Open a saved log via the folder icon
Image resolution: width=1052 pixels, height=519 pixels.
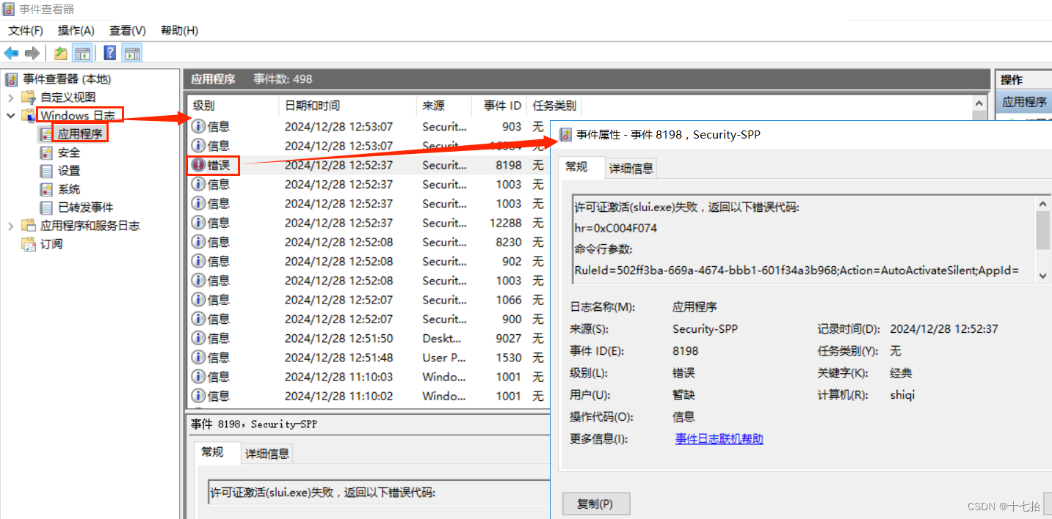point(62,52)
